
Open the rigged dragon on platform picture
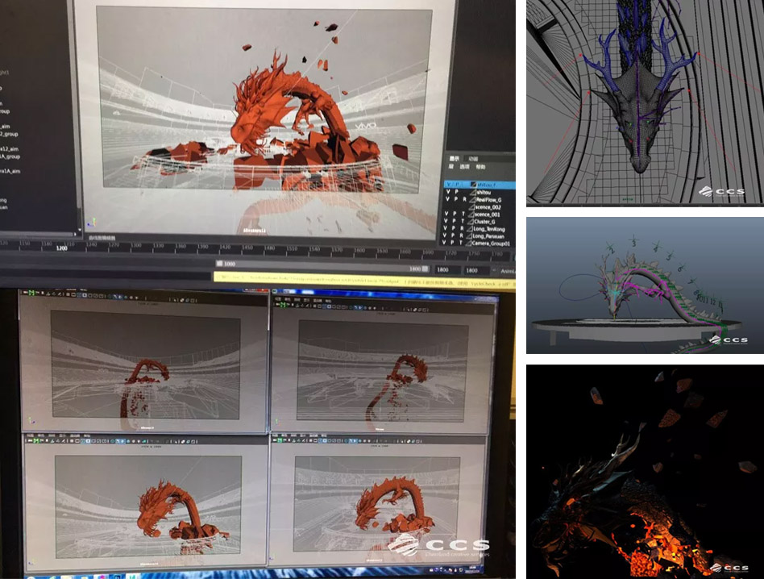[645, 285]
